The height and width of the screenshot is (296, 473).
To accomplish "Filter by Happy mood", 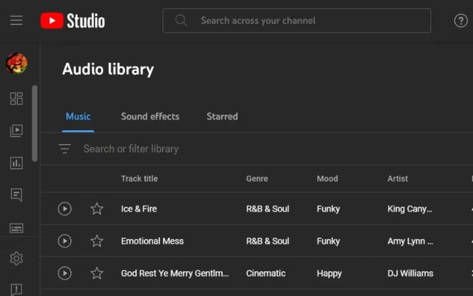I will point(329,274).
